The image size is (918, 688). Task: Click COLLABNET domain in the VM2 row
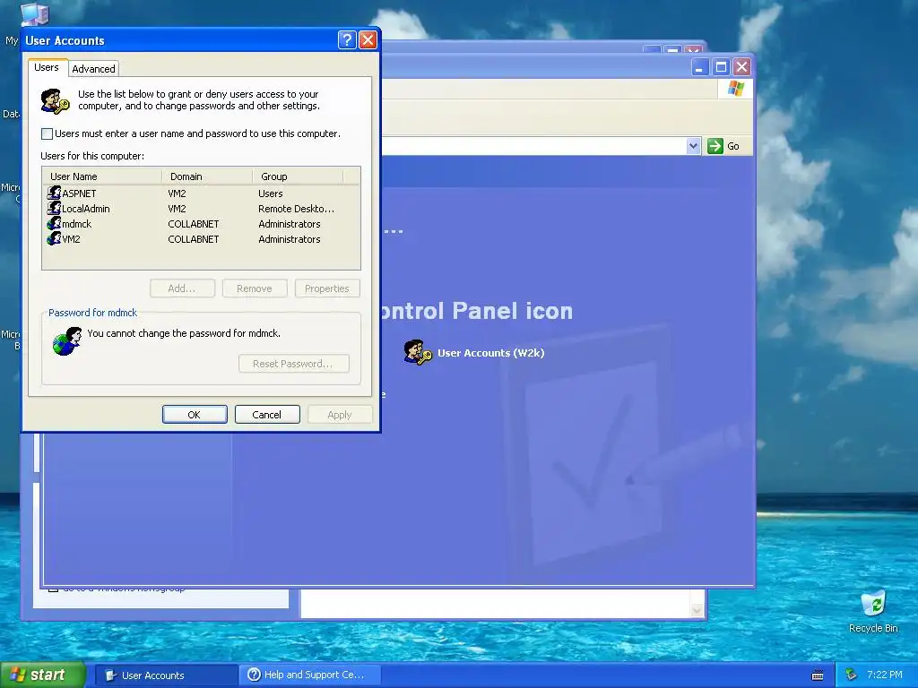click(x=194, y=238)
